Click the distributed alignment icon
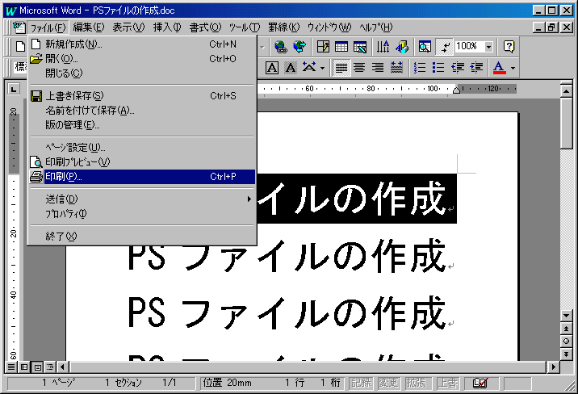The height and width of the screenshot is (394, 578). click(x=396, y=68)
